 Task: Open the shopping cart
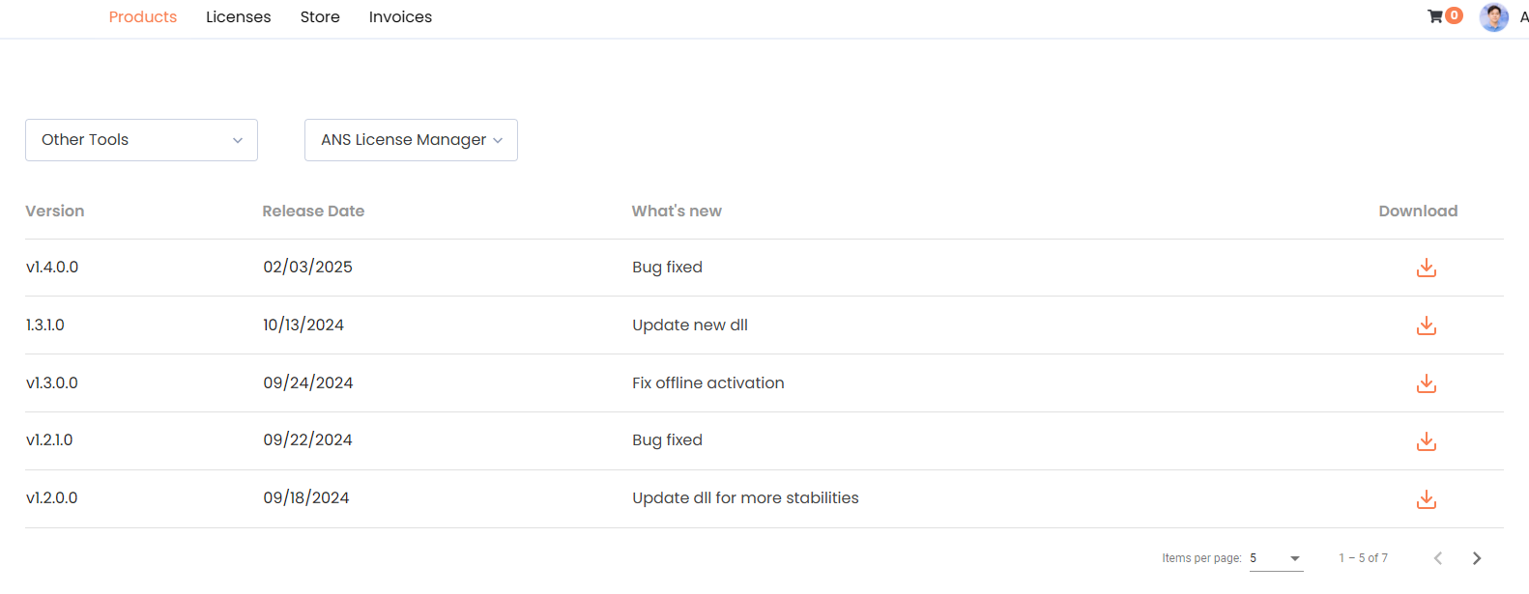(x=1435, y=16)
